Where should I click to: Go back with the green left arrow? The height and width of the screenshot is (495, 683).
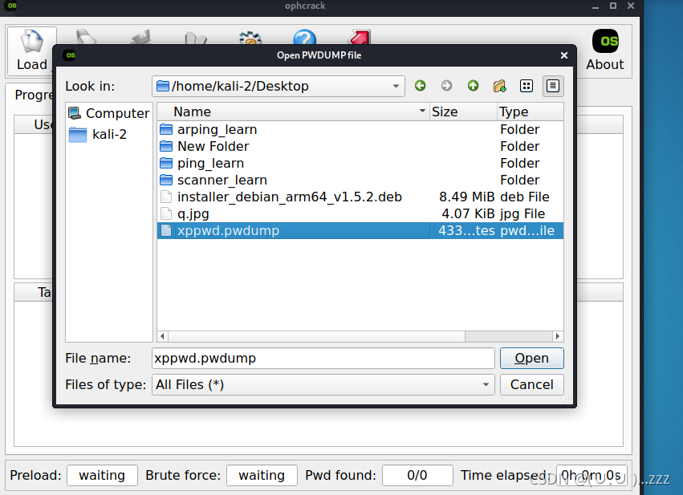pyautogui.click(x=420, y=86)
